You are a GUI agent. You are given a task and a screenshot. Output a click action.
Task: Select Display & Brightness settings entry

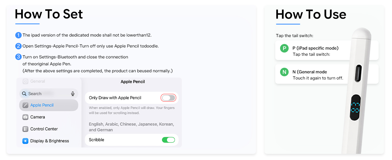49,141
